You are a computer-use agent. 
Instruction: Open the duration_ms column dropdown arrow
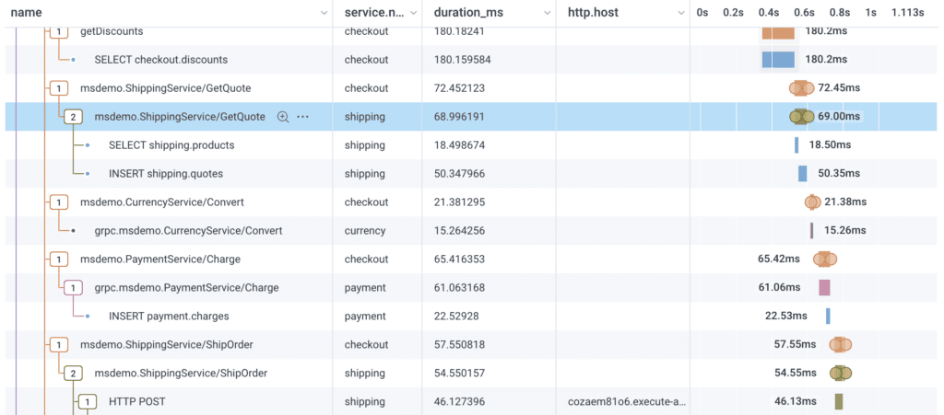pyautogui.click(x=545, y=13)
